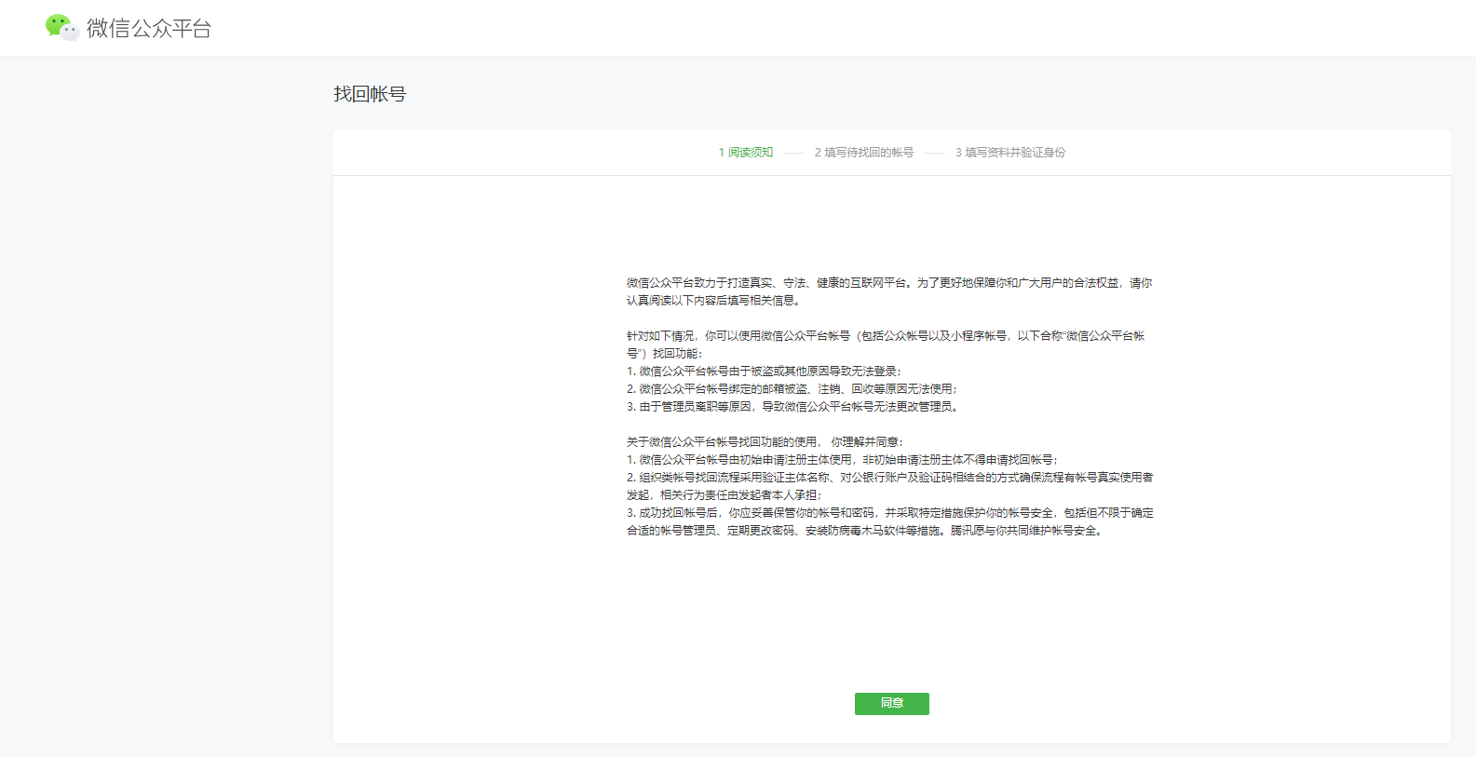Click the line starting 由于管理员离职等原因
The width and height of the screenshot is (1476, 757).
(792, 407)
